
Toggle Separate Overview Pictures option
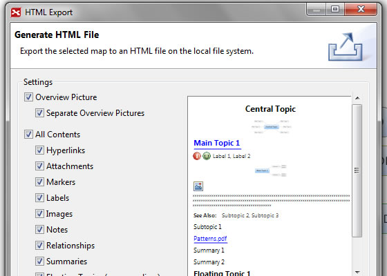coord(39,113)
